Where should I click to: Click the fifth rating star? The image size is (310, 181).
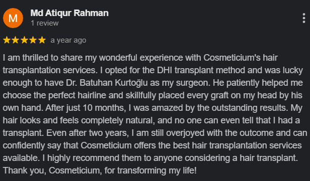click(42, 40)
